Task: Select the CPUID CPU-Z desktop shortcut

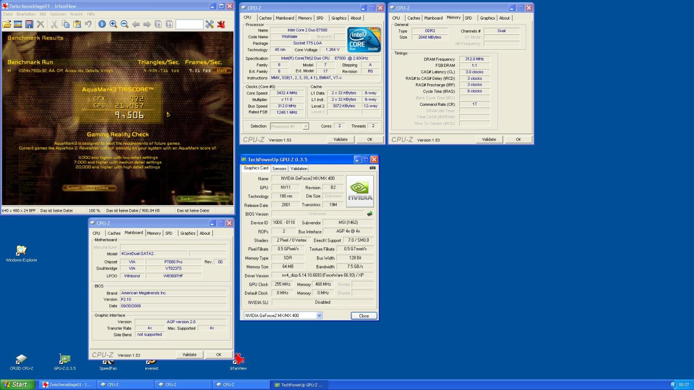Action: coord(21,362)
